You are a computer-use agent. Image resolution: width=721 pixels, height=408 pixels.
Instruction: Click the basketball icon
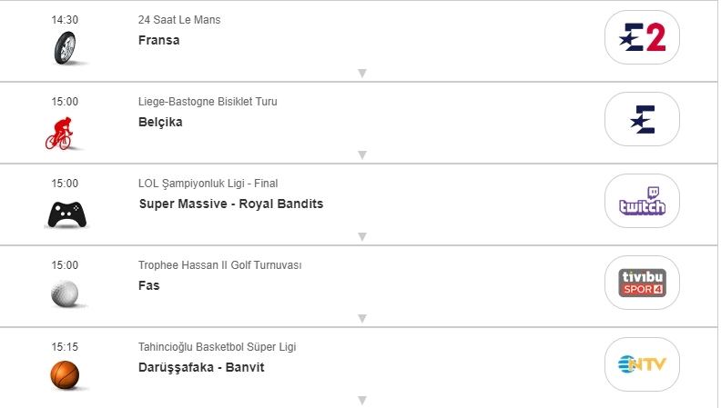(x=65, y=373)
